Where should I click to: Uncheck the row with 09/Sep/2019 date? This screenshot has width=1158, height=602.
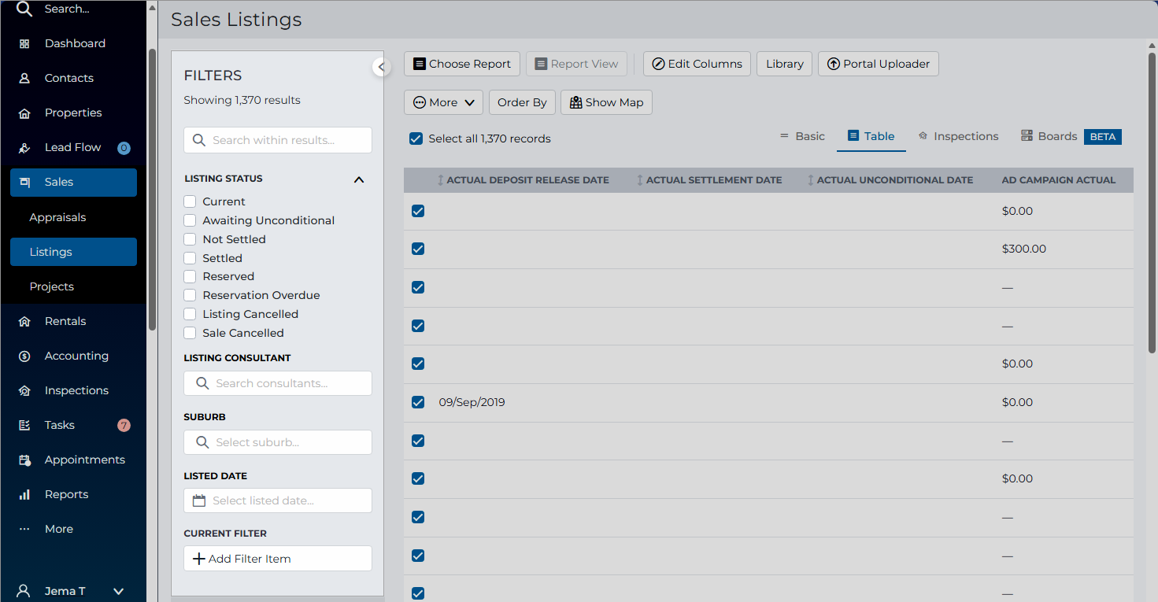pyautogui.click(x=418, y=403)
